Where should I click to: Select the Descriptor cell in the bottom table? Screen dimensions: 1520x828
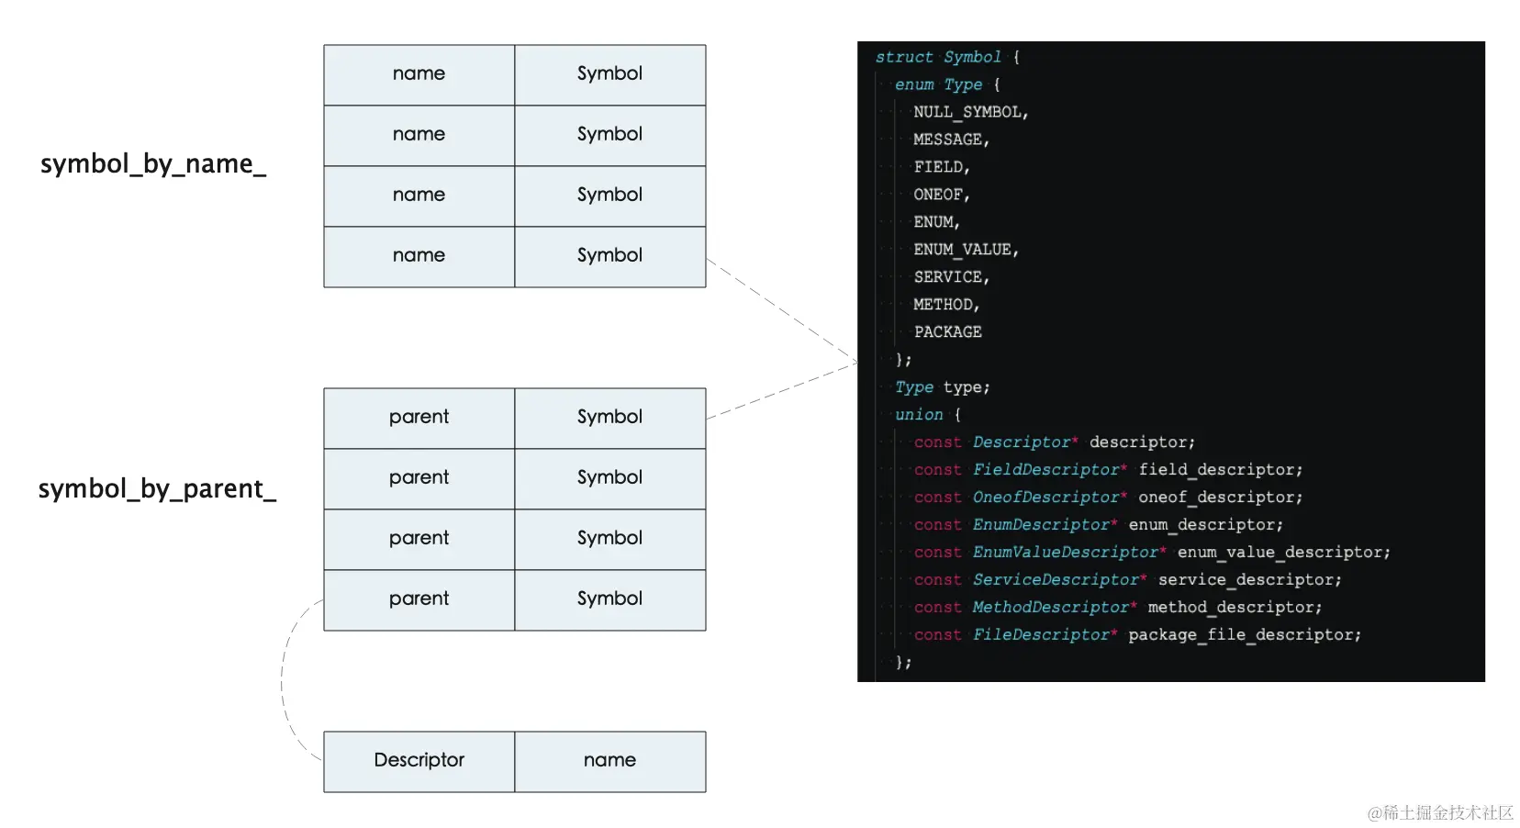click(419, 761)
